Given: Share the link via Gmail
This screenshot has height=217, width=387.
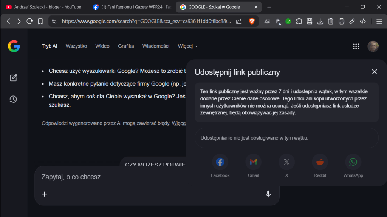Looking at the screenshot, I should (253, 162).
